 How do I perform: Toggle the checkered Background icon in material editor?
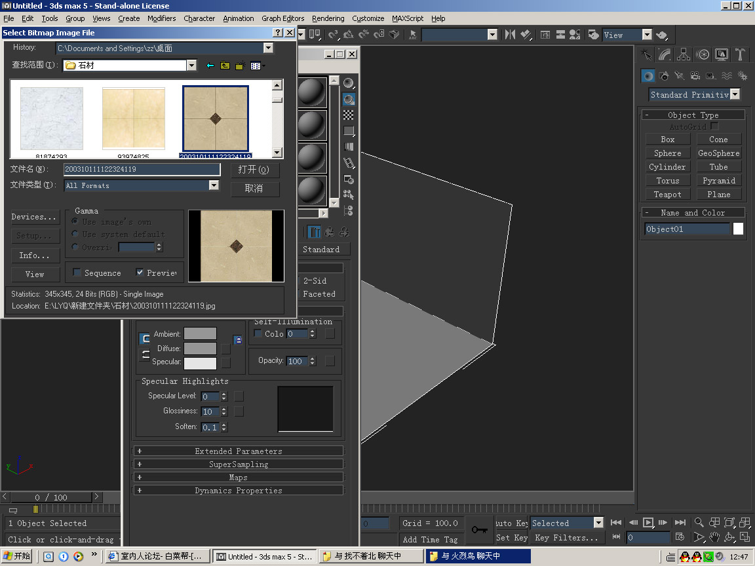(349, 115)
